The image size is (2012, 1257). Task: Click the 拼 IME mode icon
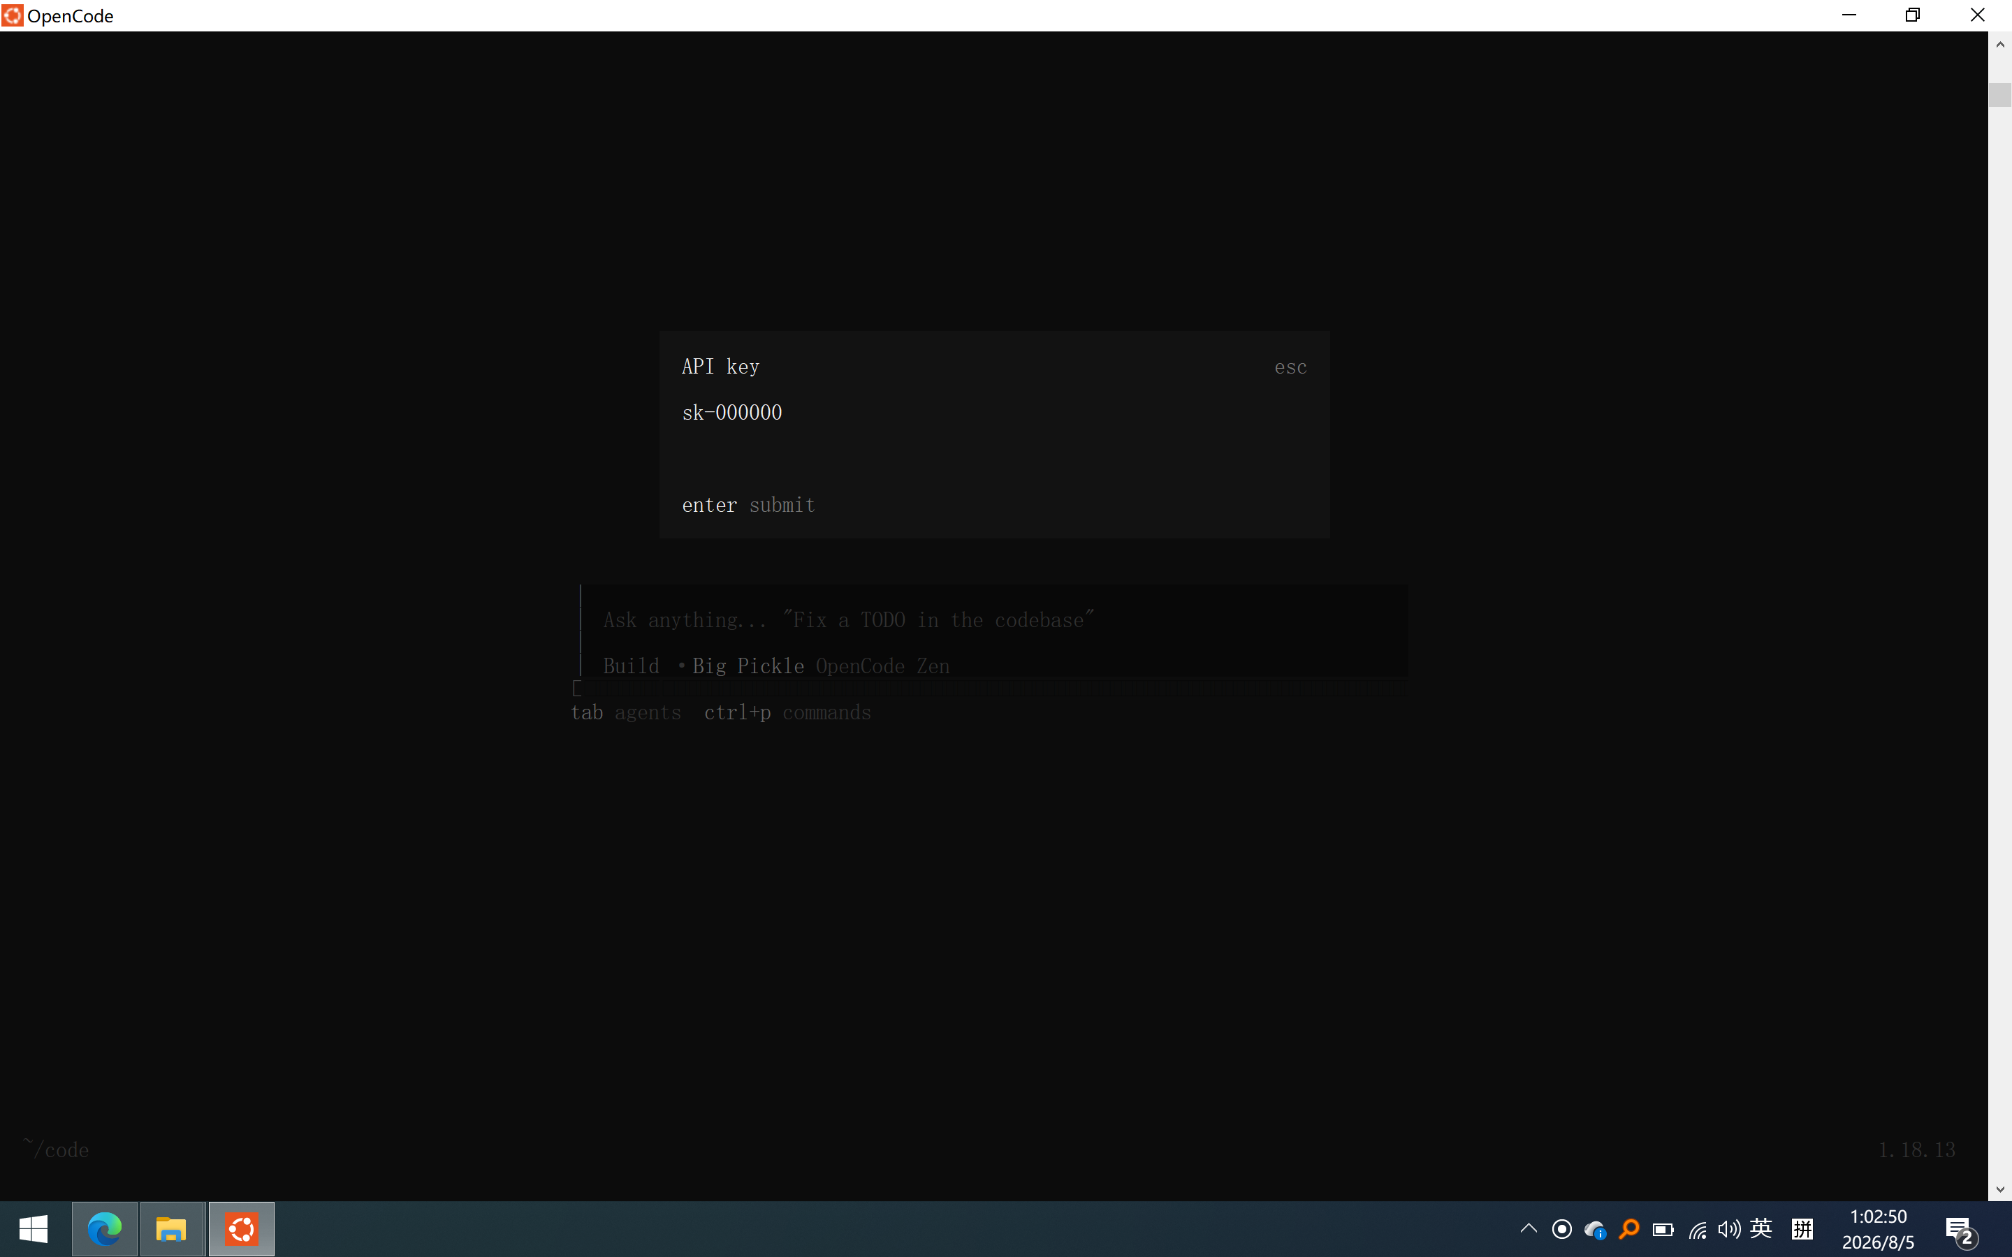(1802, 1229)
